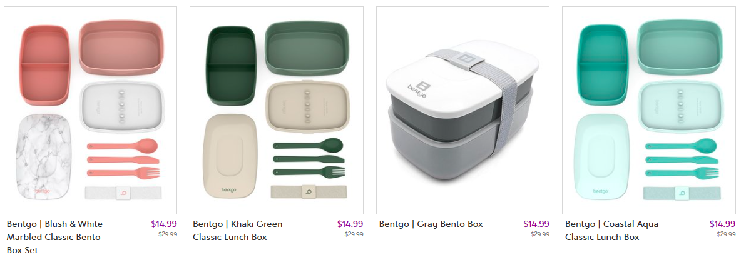This screenshot has width=741, height=262.
Task: Click the $14.99 price of the Coastal Aqua box
Action: (x=723, y=224)
